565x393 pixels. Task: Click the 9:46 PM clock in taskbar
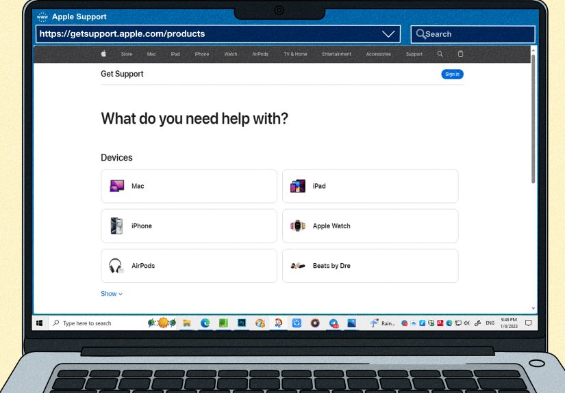click(509, 320)
